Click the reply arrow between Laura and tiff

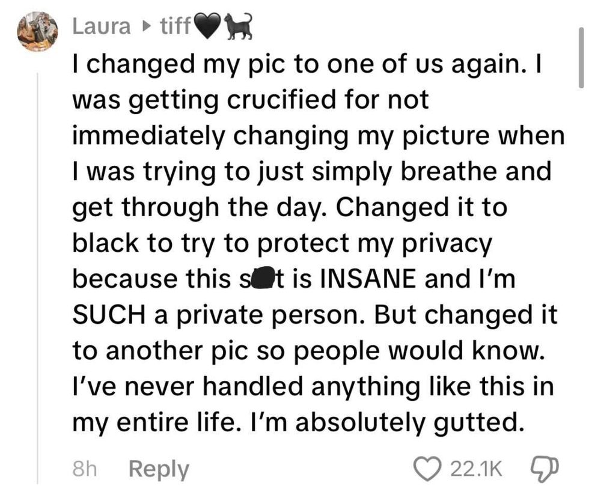[145, 26]
